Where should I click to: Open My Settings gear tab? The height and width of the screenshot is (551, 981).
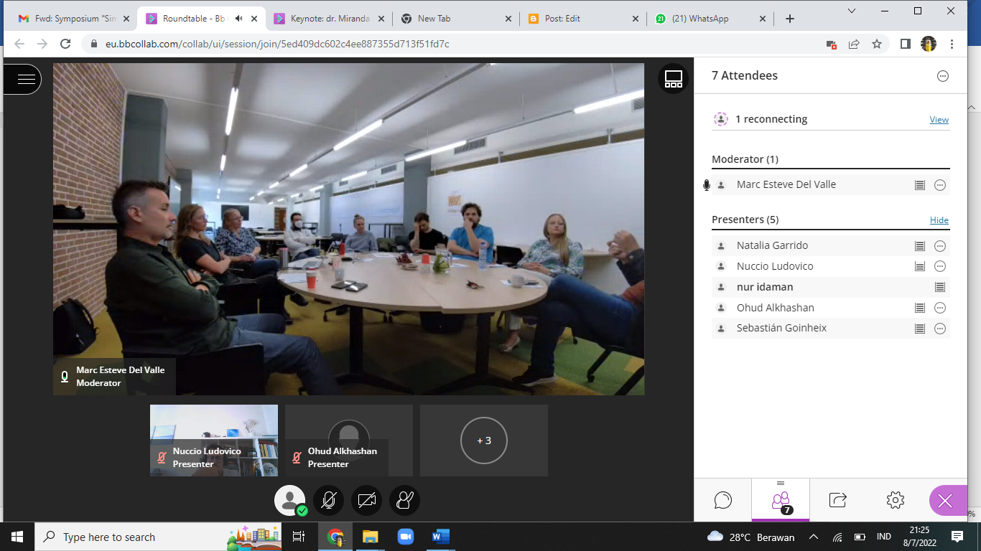[x=895, y=500]
